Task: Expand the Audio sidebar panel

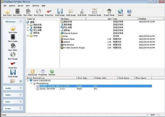Action: click(21, 88)
